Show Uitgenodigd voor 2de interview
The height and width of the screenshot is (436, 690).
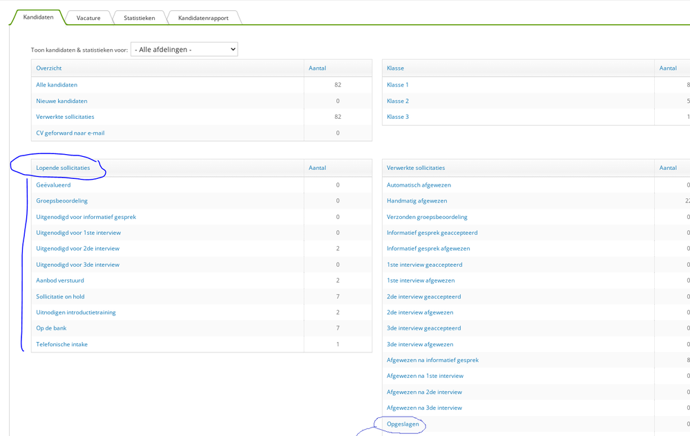78,248
